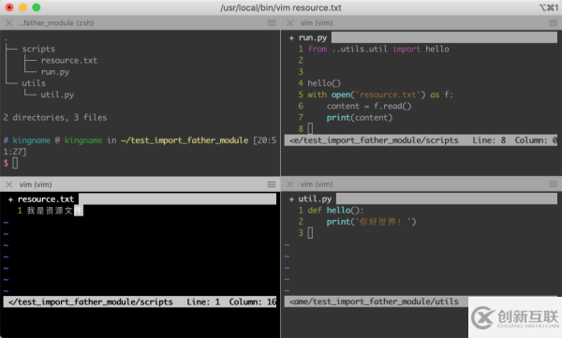The image size is (562, 338).
Task: Click 'print(content)' line in run.py
Action: [x=359, y=118]
